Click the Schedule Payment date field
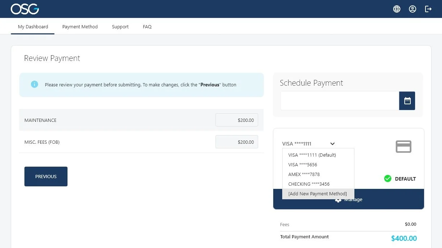Screen dimensions: 442x248 pyautogui.click(x=339, y=101)
